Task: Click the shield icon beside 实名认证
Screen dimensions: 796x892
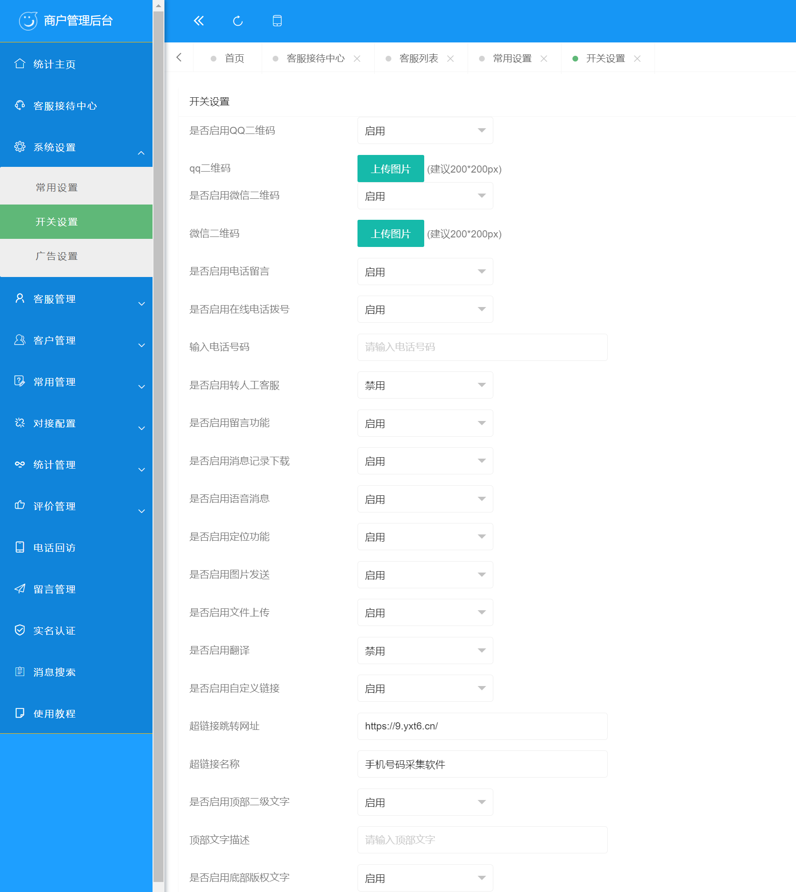Action: (20, 630)
